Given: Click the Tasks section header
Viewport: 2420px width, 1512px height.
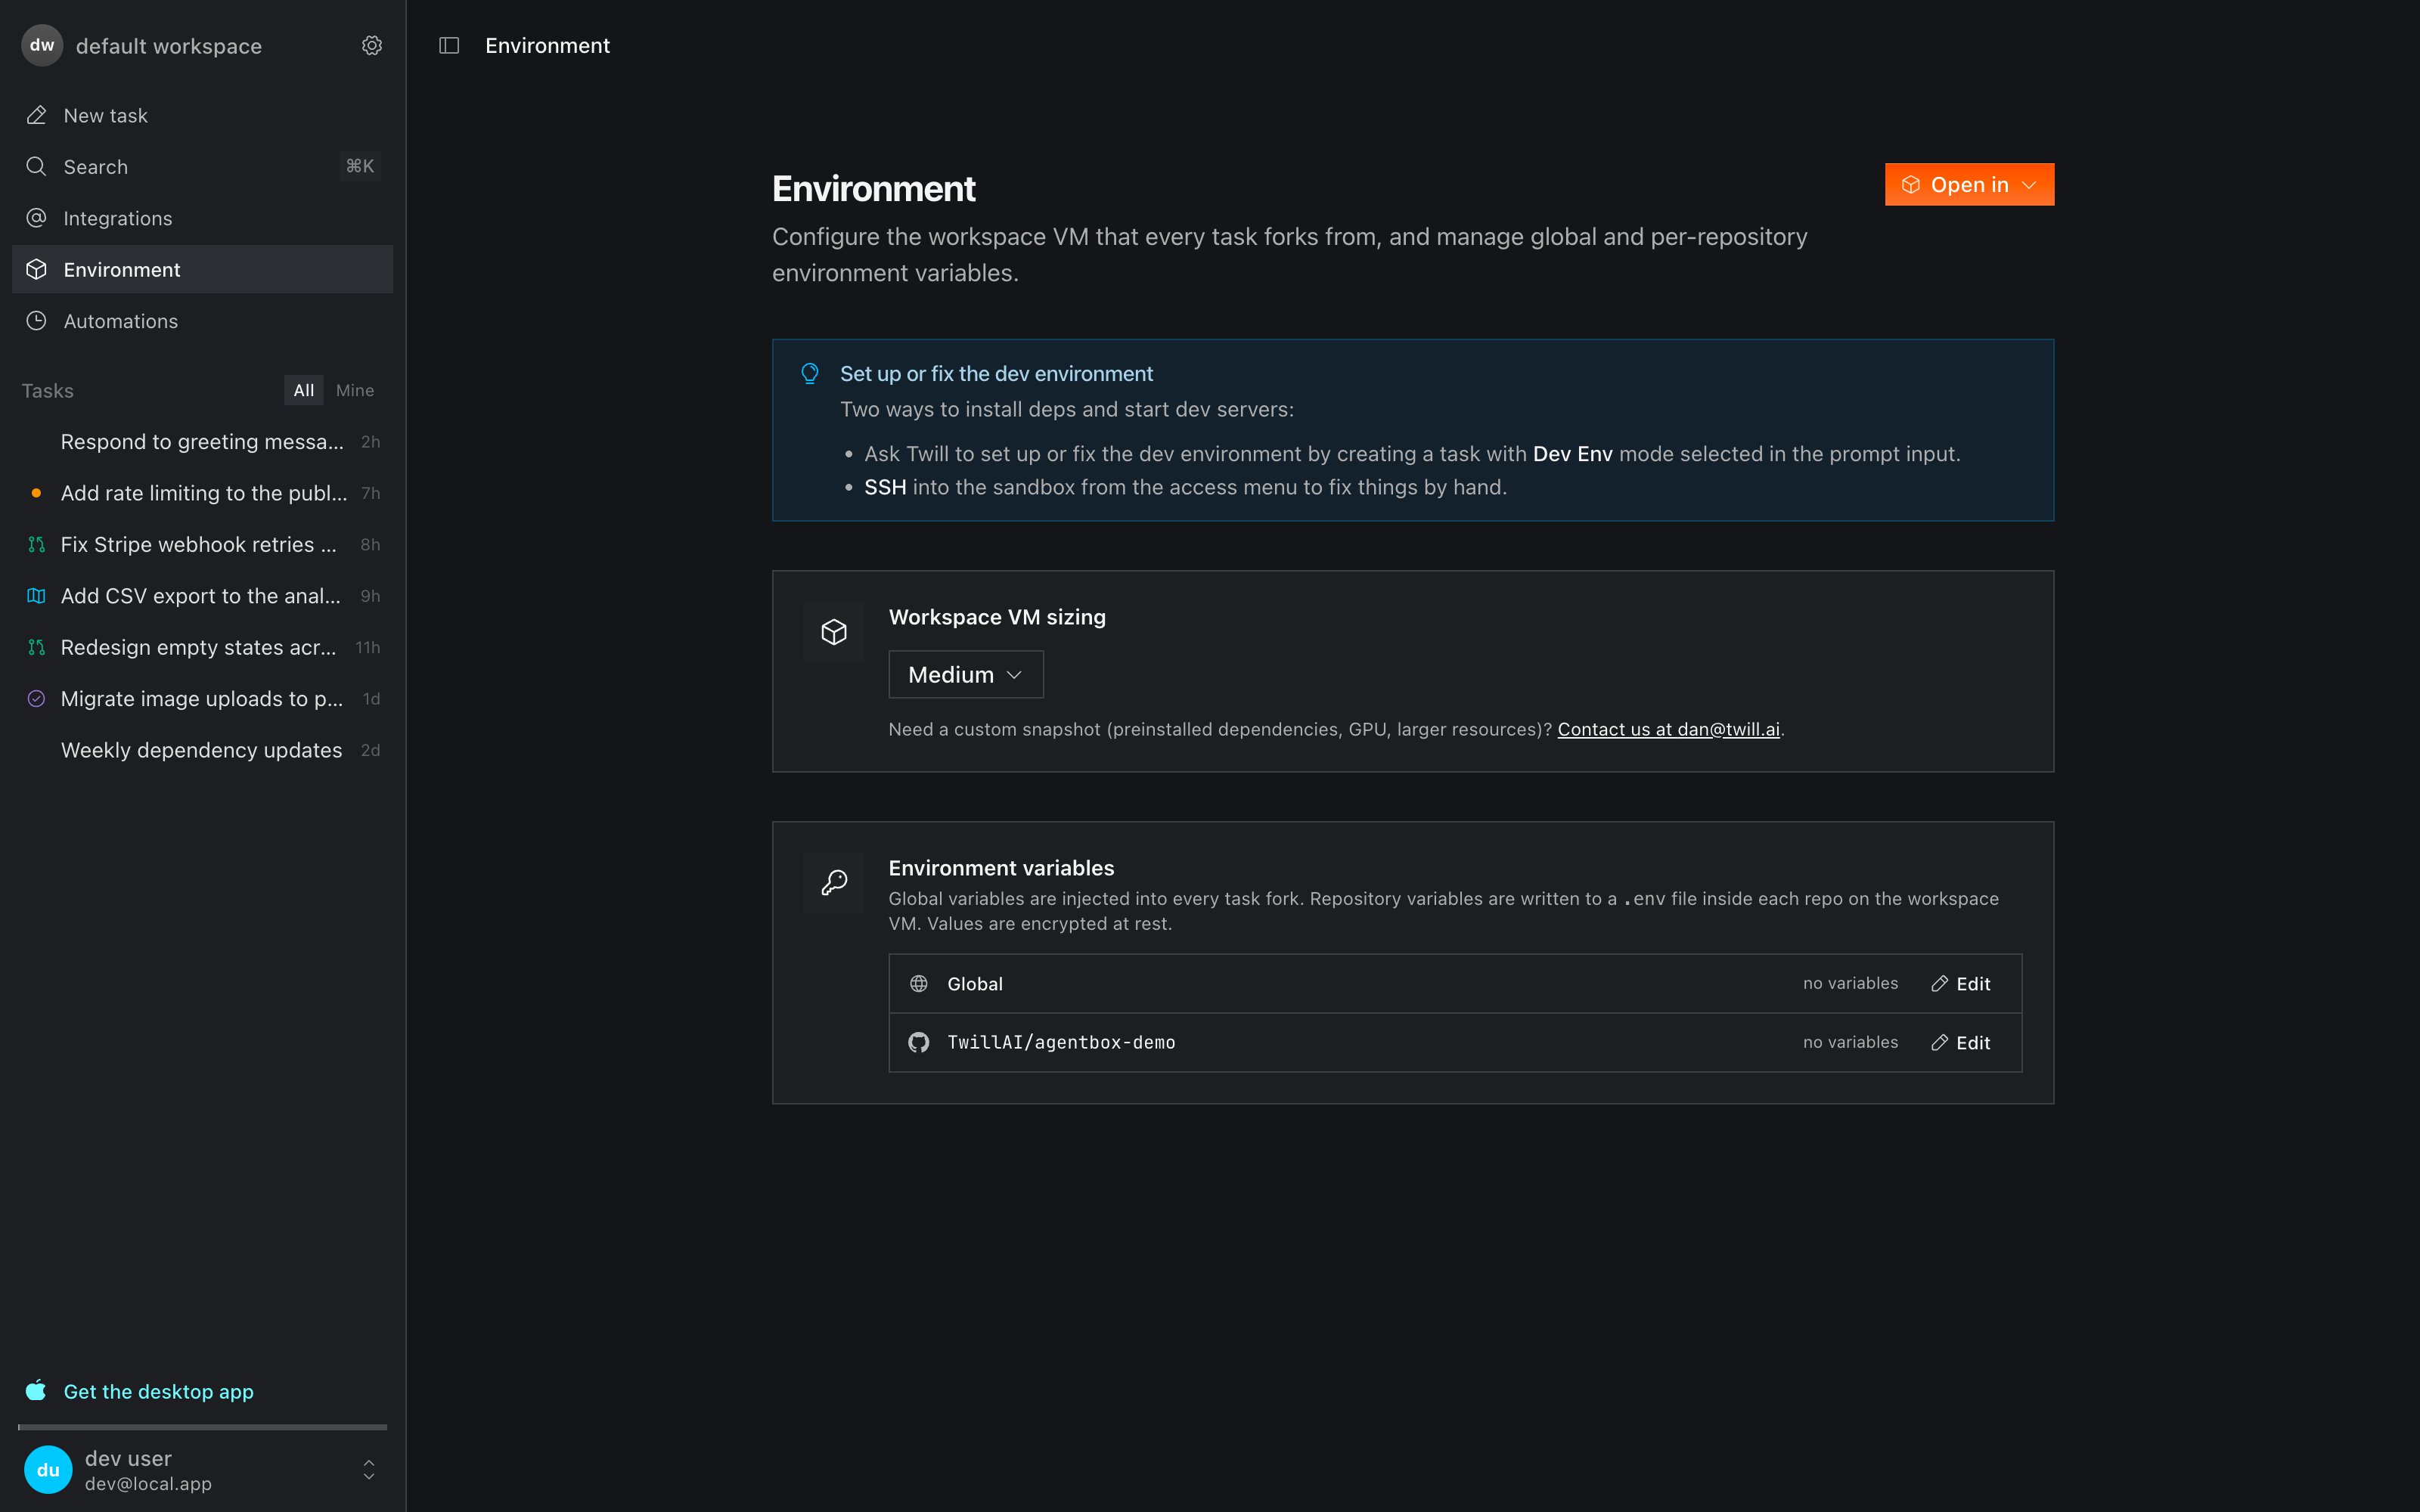Looking at the screenshot, I should [48, 390].
